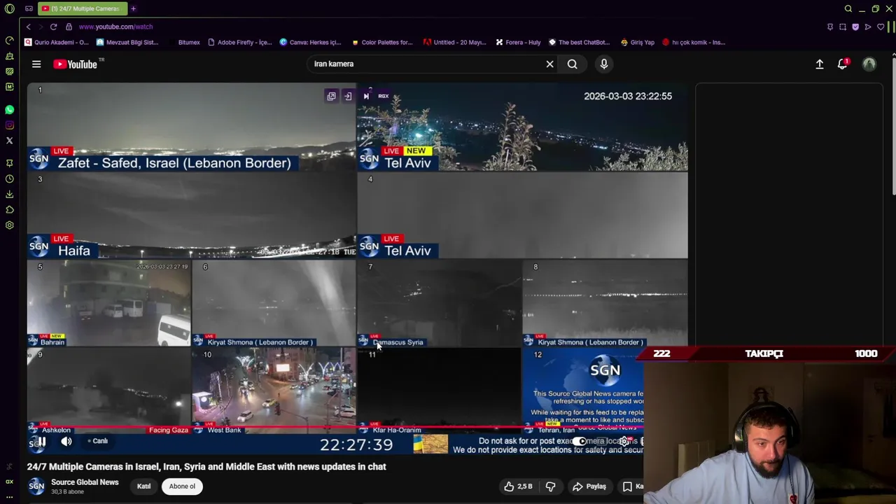Open sidebar downloads icon
This screenshot has height=504, width=896.
9,195
